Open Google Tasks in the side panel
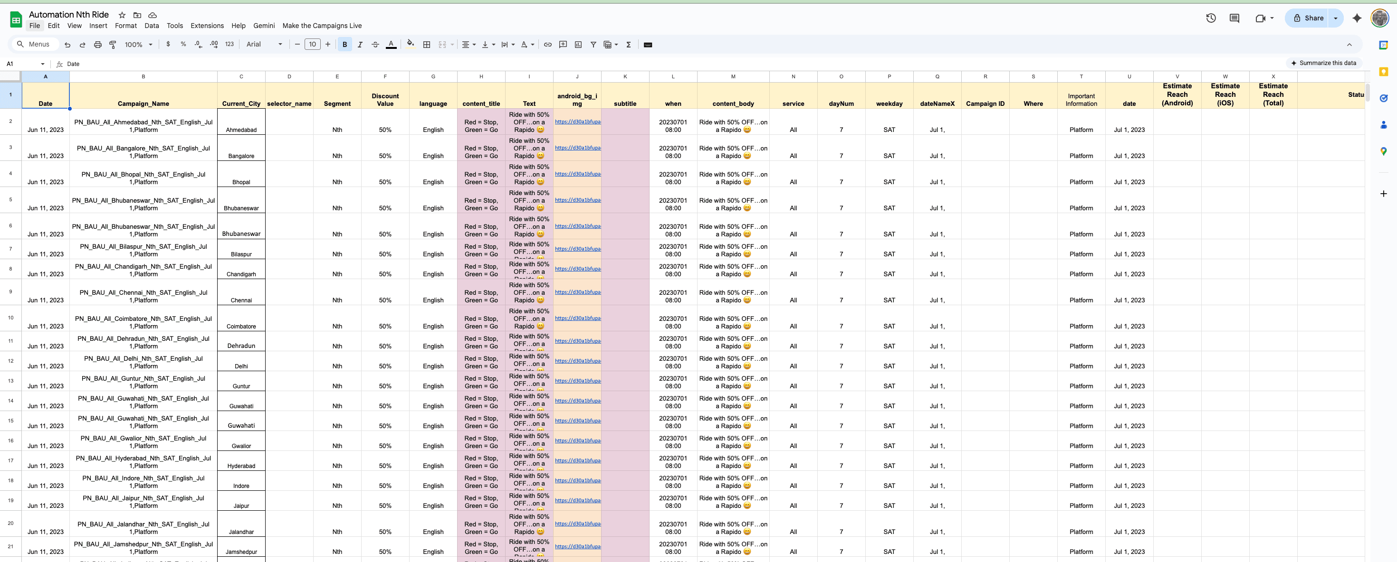1397x562 pixels. click(1383, 98)
